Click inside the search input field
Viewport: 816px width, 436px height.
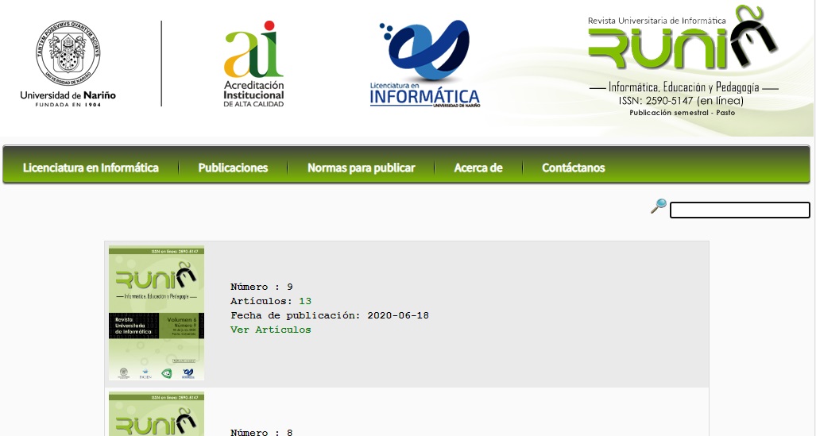tap(740, 210)
